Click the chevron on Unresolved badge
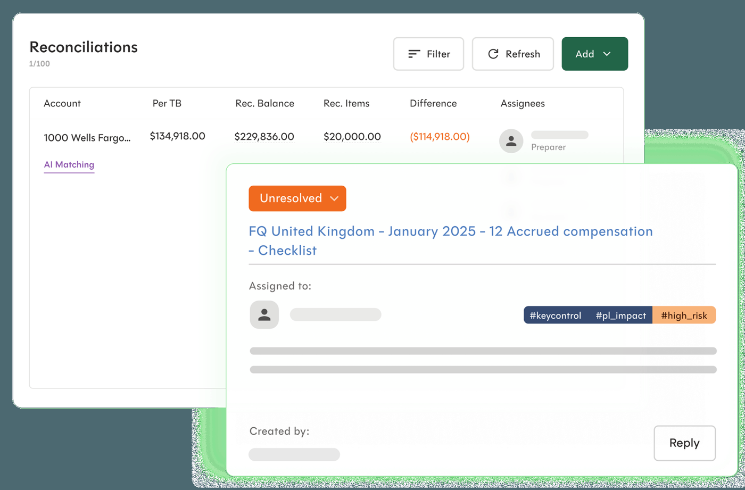 (x=334, y=198)
